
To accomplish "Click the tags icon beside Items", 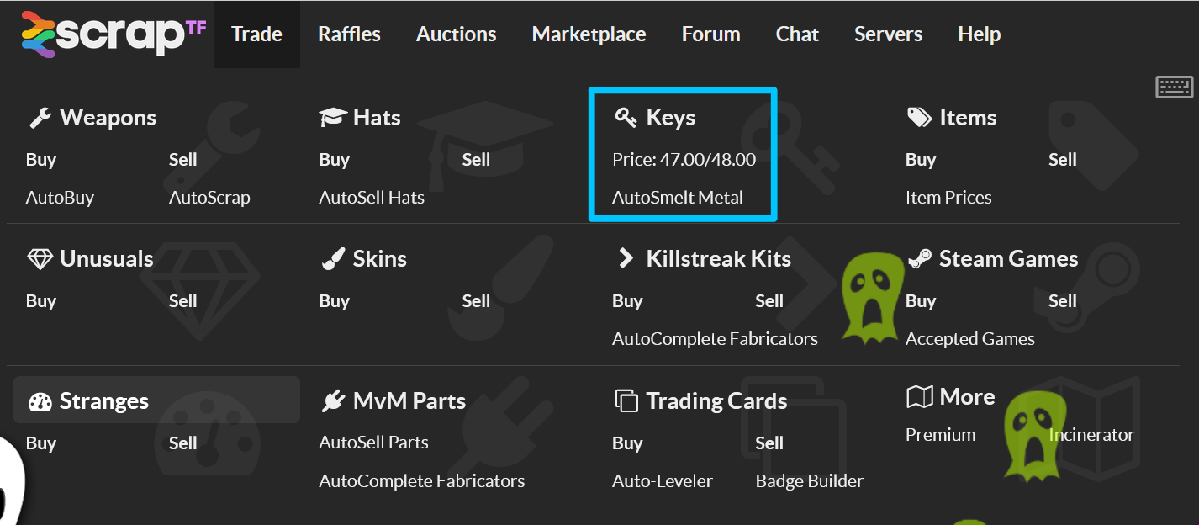I will pos(919,118).
